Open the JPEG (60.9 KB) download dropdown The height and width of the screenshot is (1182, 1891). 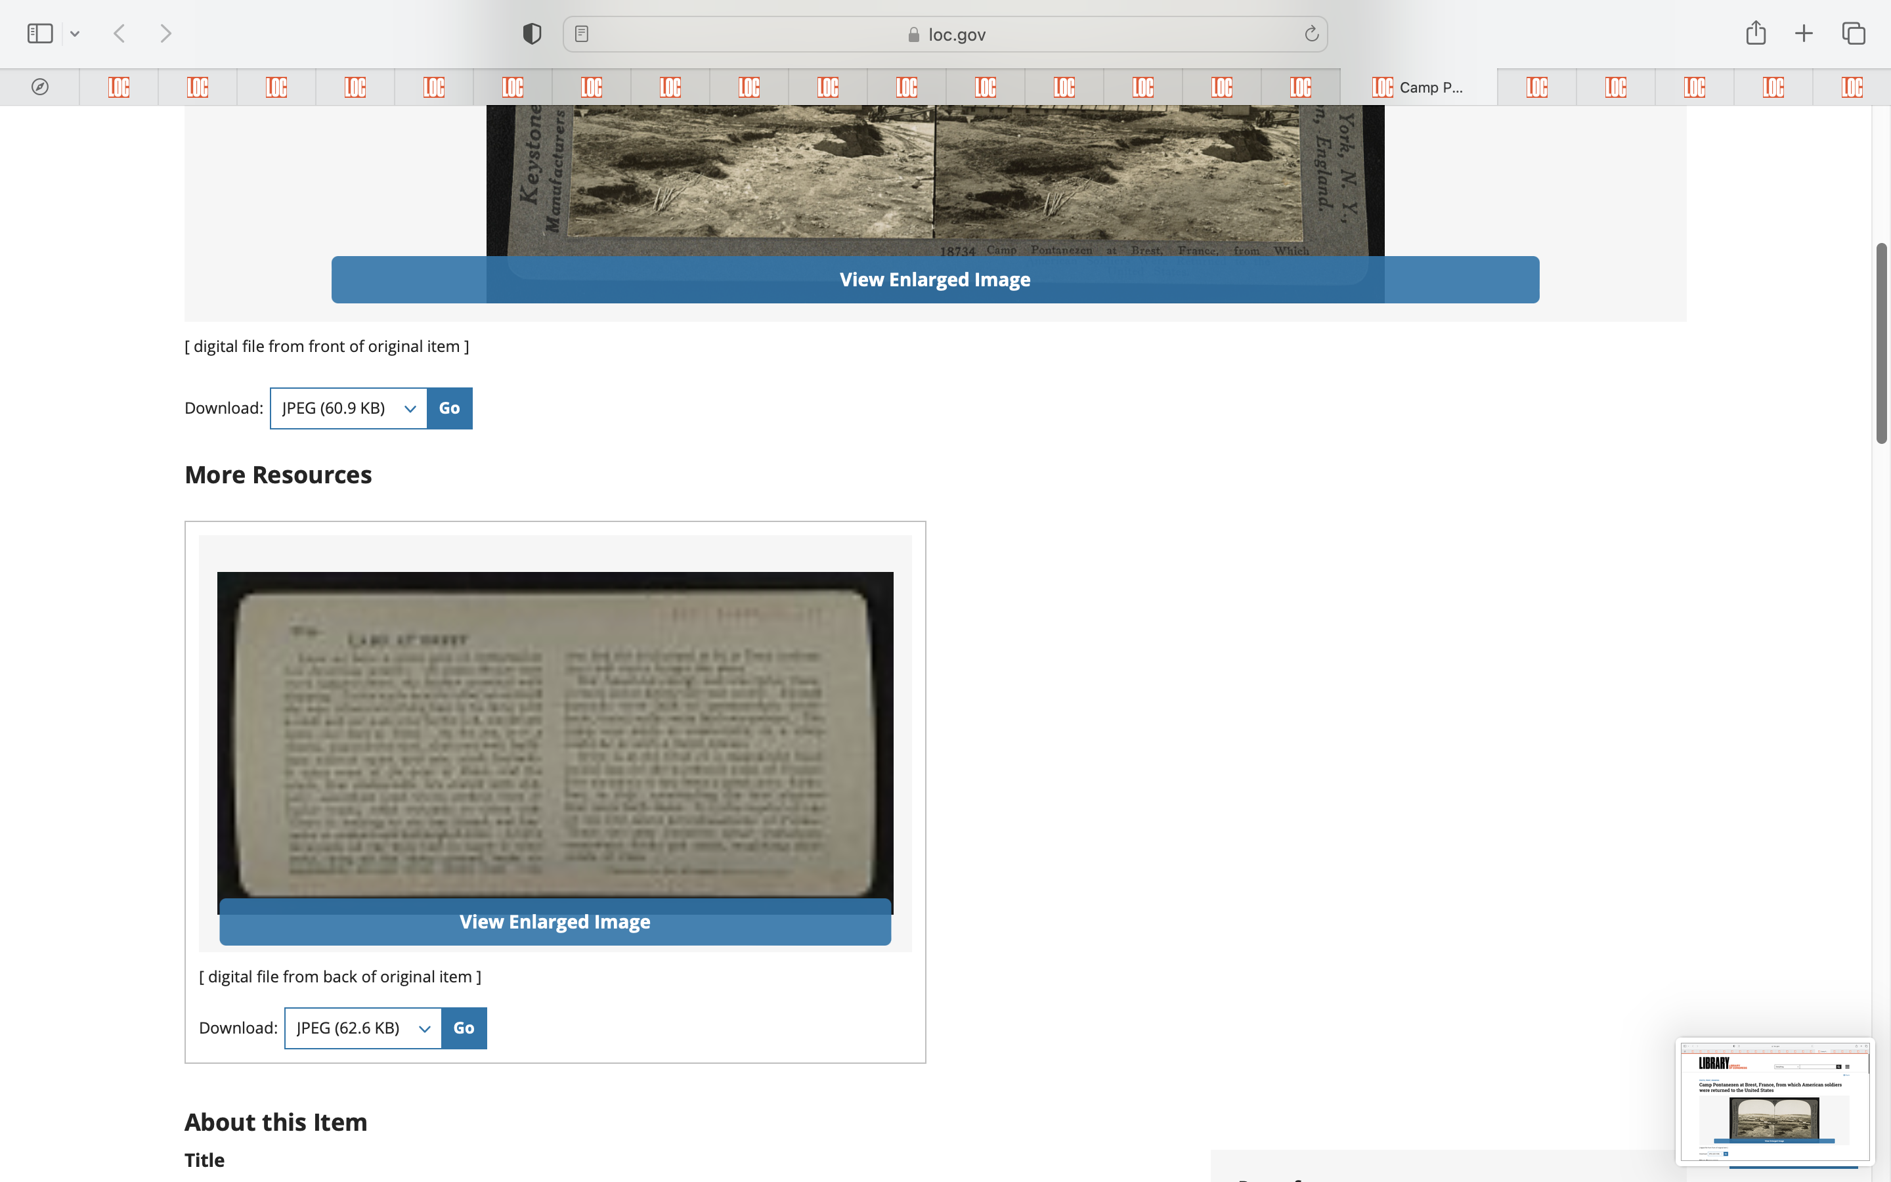(x=349, y=408)
